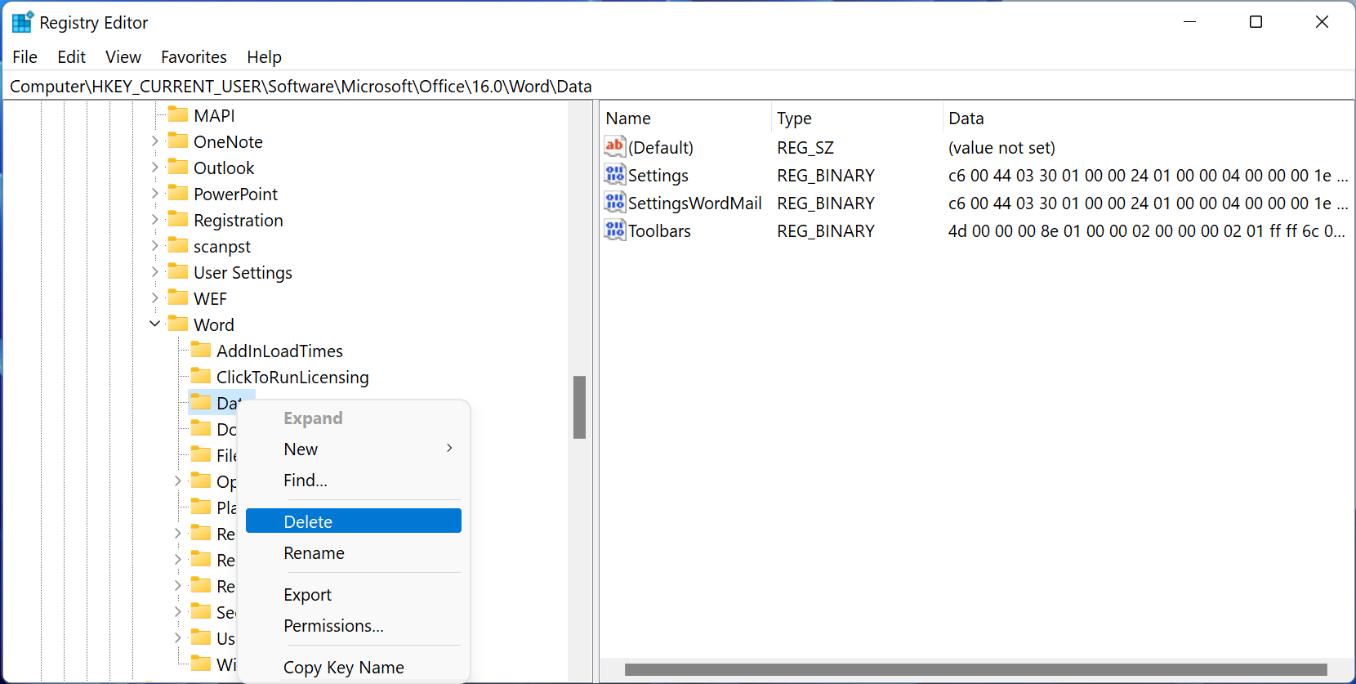Collapse the Word key

[155, 324]
